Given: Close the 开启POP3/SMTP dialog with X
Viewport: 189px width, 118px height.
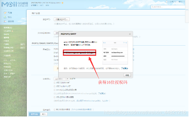Looking at the screenshot, I should (130, 34).
